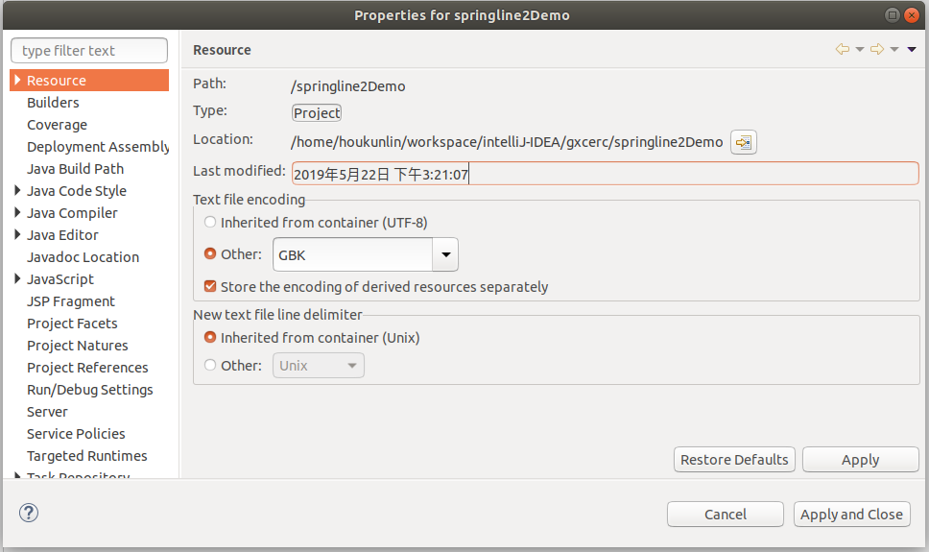Click the Apply and Close button
929x552 pixels.
pos(851,514)
